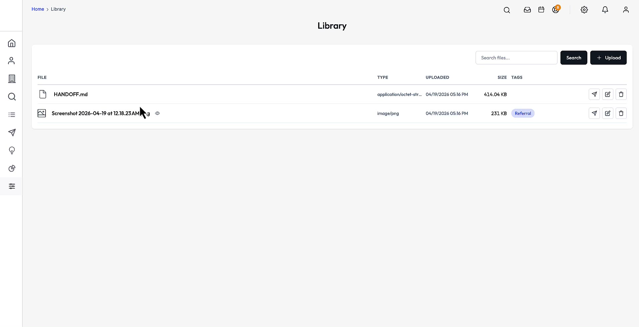Delete the Screenshot png file
This screenshot has width=639, height=327.
pos(621,113)
